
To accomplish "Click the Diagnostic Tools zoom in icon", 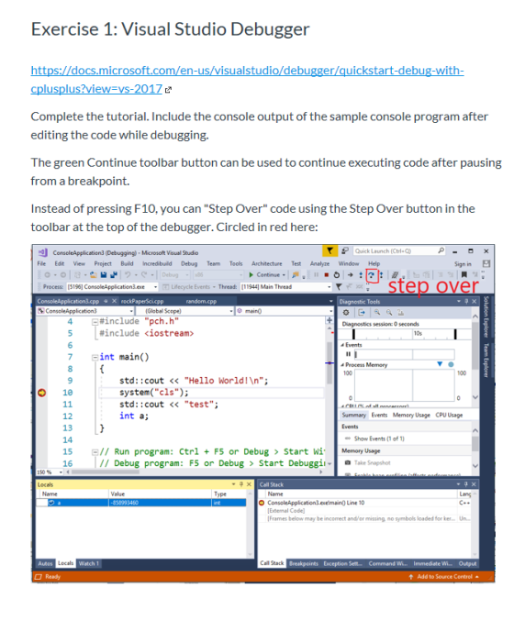I will (377, 313).
